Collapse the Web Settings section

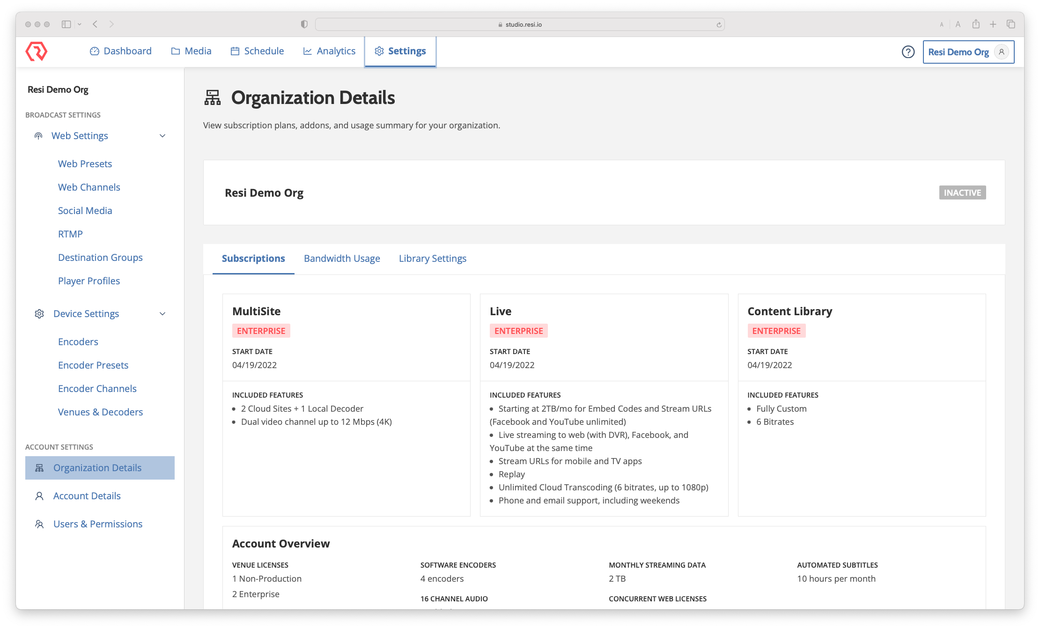[x=162, y=136]
